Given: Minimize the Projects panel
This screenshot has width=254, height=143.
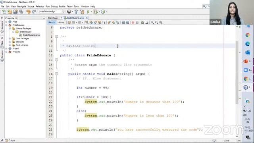Looking at the screenshot, I should click(44, 18).
